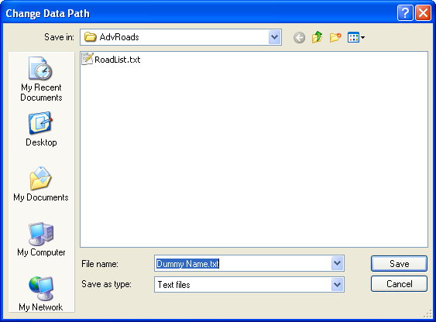Viewport: 436px width, 322px height.
Task: Expand the File name history dropdown
Action: pyautogui.click(x=337, y=263)
